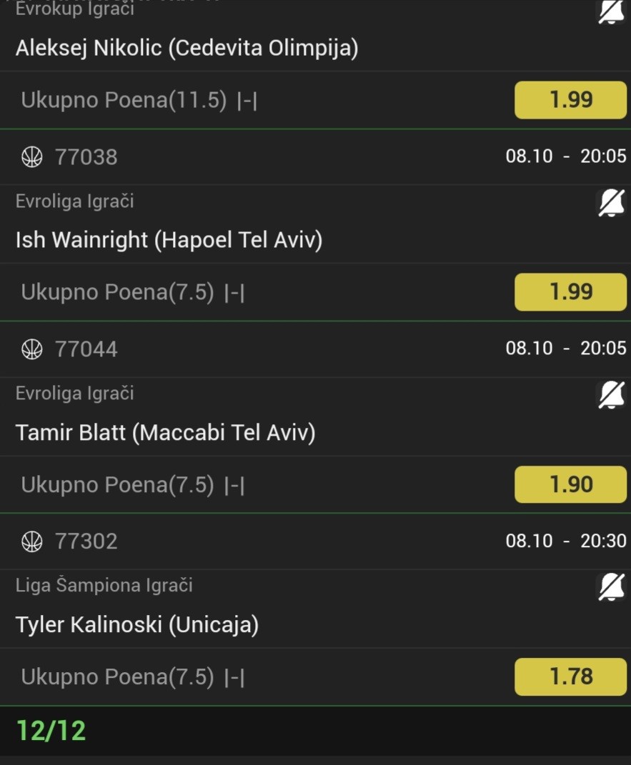This screenshot has width=631, height=765.
Task: Tap Liga Šampiona Igrači league label
Action: (x=104, y=586)
